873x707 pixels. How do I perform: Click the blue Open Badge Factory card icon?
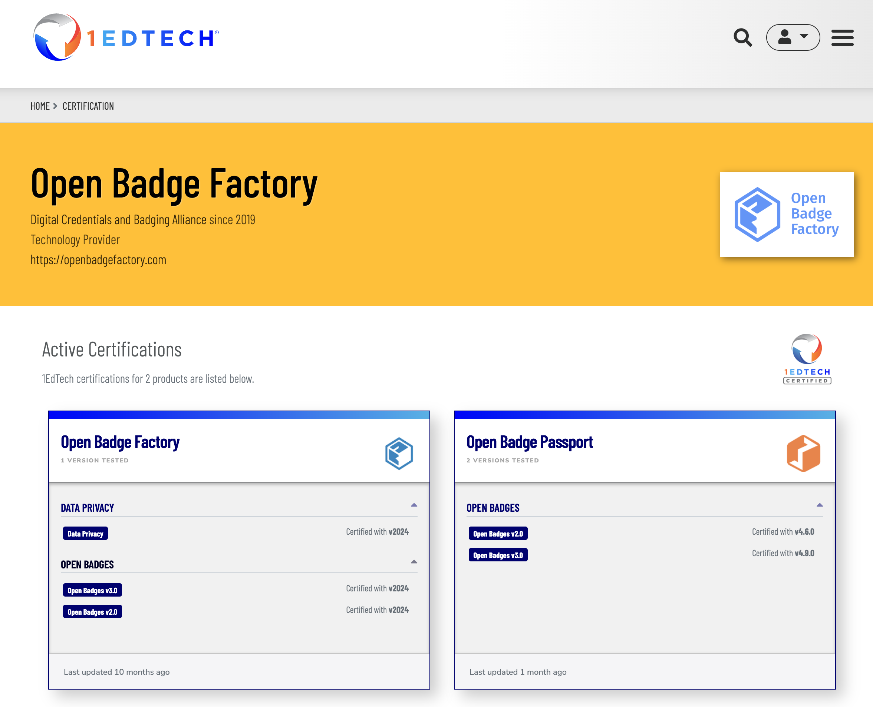click(x=399, y=453)
